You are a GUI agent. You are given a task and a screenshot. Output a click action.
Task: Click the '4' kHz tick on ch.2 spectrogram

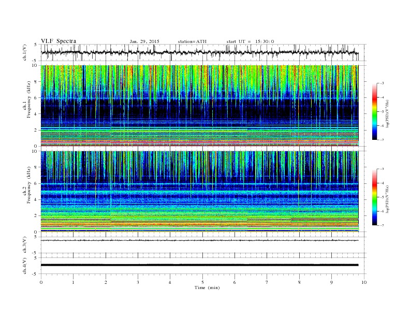pos(36,200)
